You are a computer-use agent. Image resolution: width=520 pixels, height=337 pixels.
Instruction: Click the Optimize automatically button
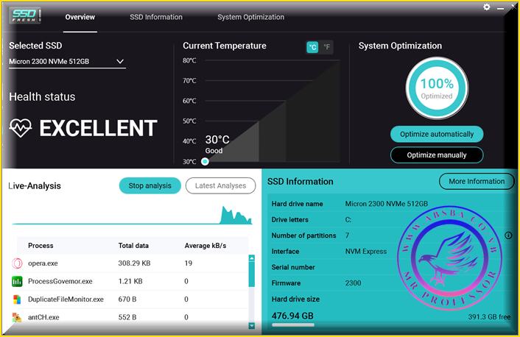click(x=437, y=134)
